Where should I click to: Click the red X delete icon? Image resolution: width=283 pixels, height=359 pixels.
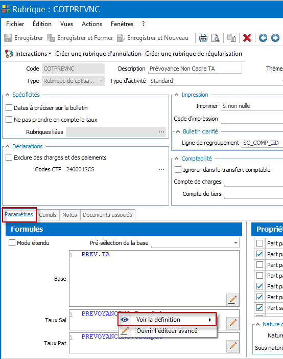tap(247, 38)
